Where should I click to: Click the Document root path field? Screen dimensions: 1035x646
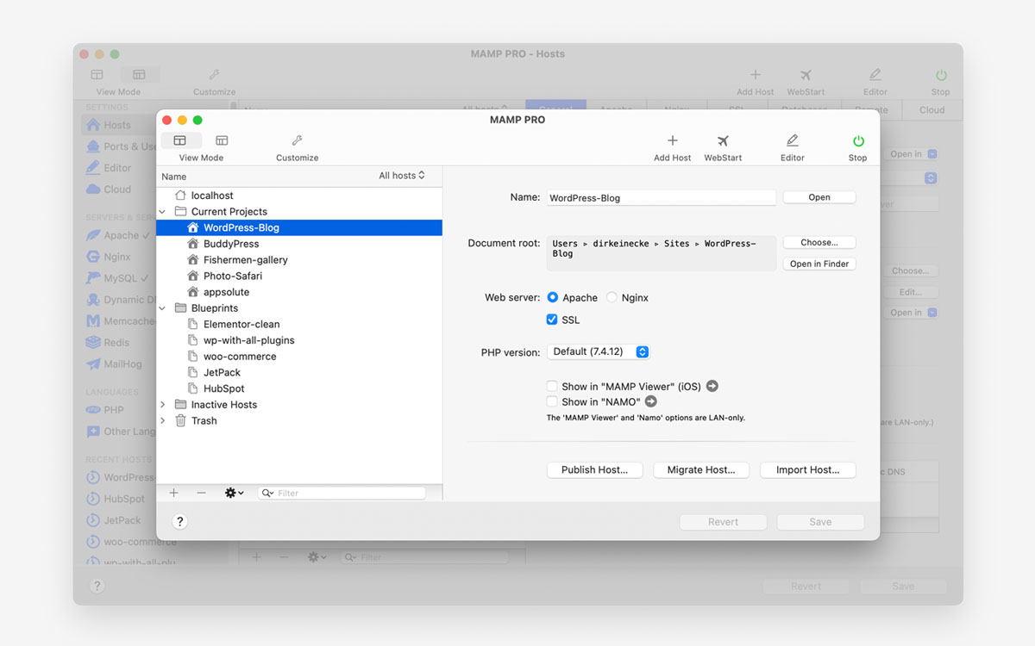coord(662,253)
